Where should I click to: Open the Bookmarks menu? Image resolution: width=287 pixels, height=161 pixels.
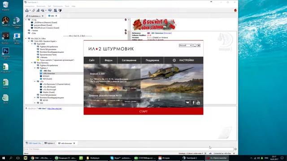[41, 6]
